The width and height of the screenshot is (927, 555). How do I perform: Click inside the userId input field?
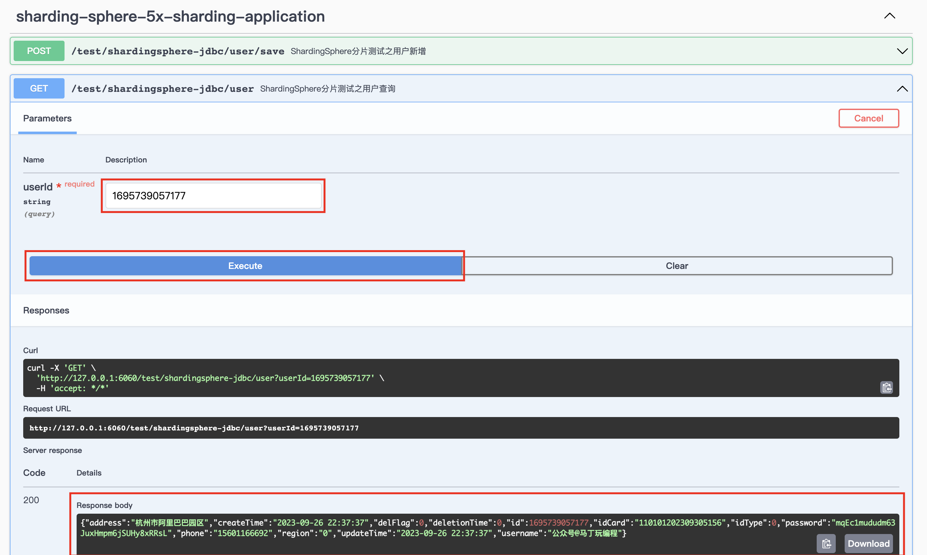(x=213, y=195)
